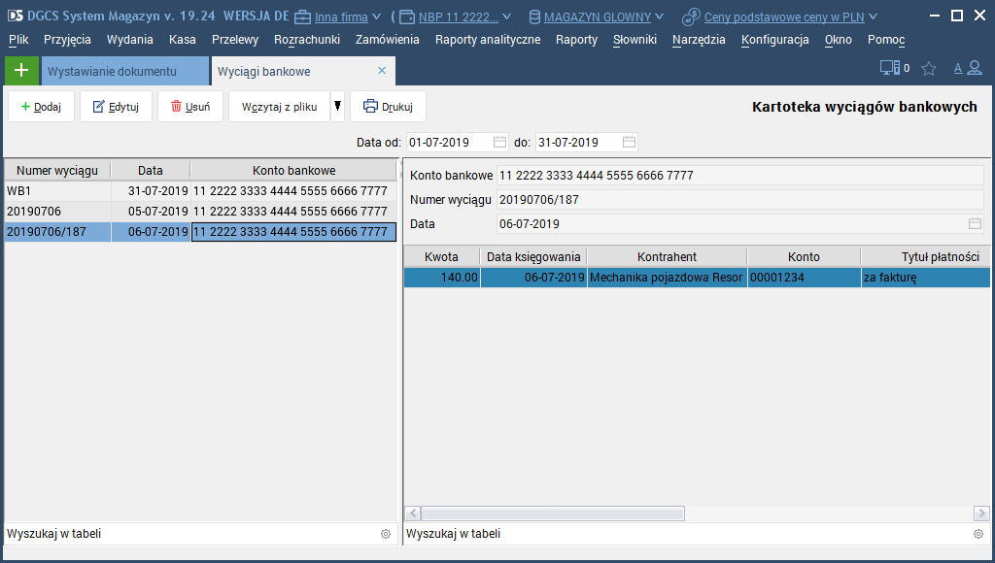Click settings gear in right table search

point(978,534)
